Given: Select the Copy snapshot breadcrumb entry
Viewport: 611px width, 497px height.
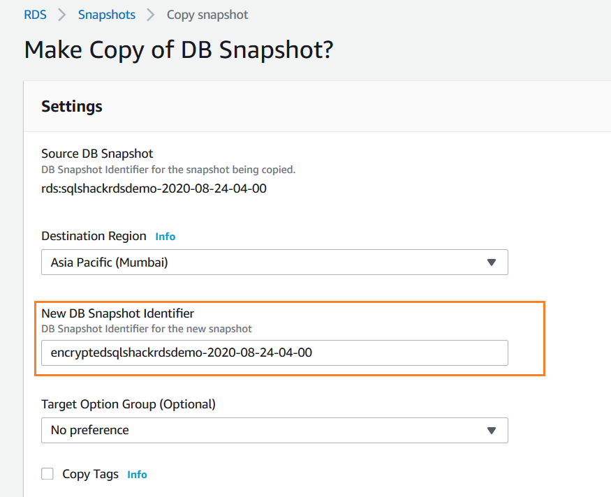Looking at the screenshot, I should [207, 14].
